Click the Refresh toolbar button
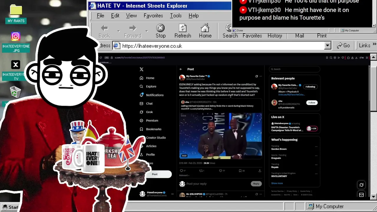 tap(183, 31)
